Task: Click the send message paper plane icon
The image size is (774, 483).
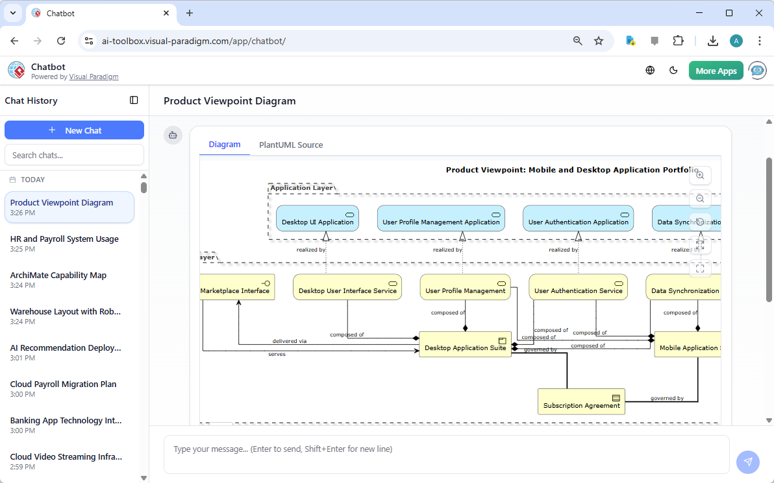Action: point(747,462)
